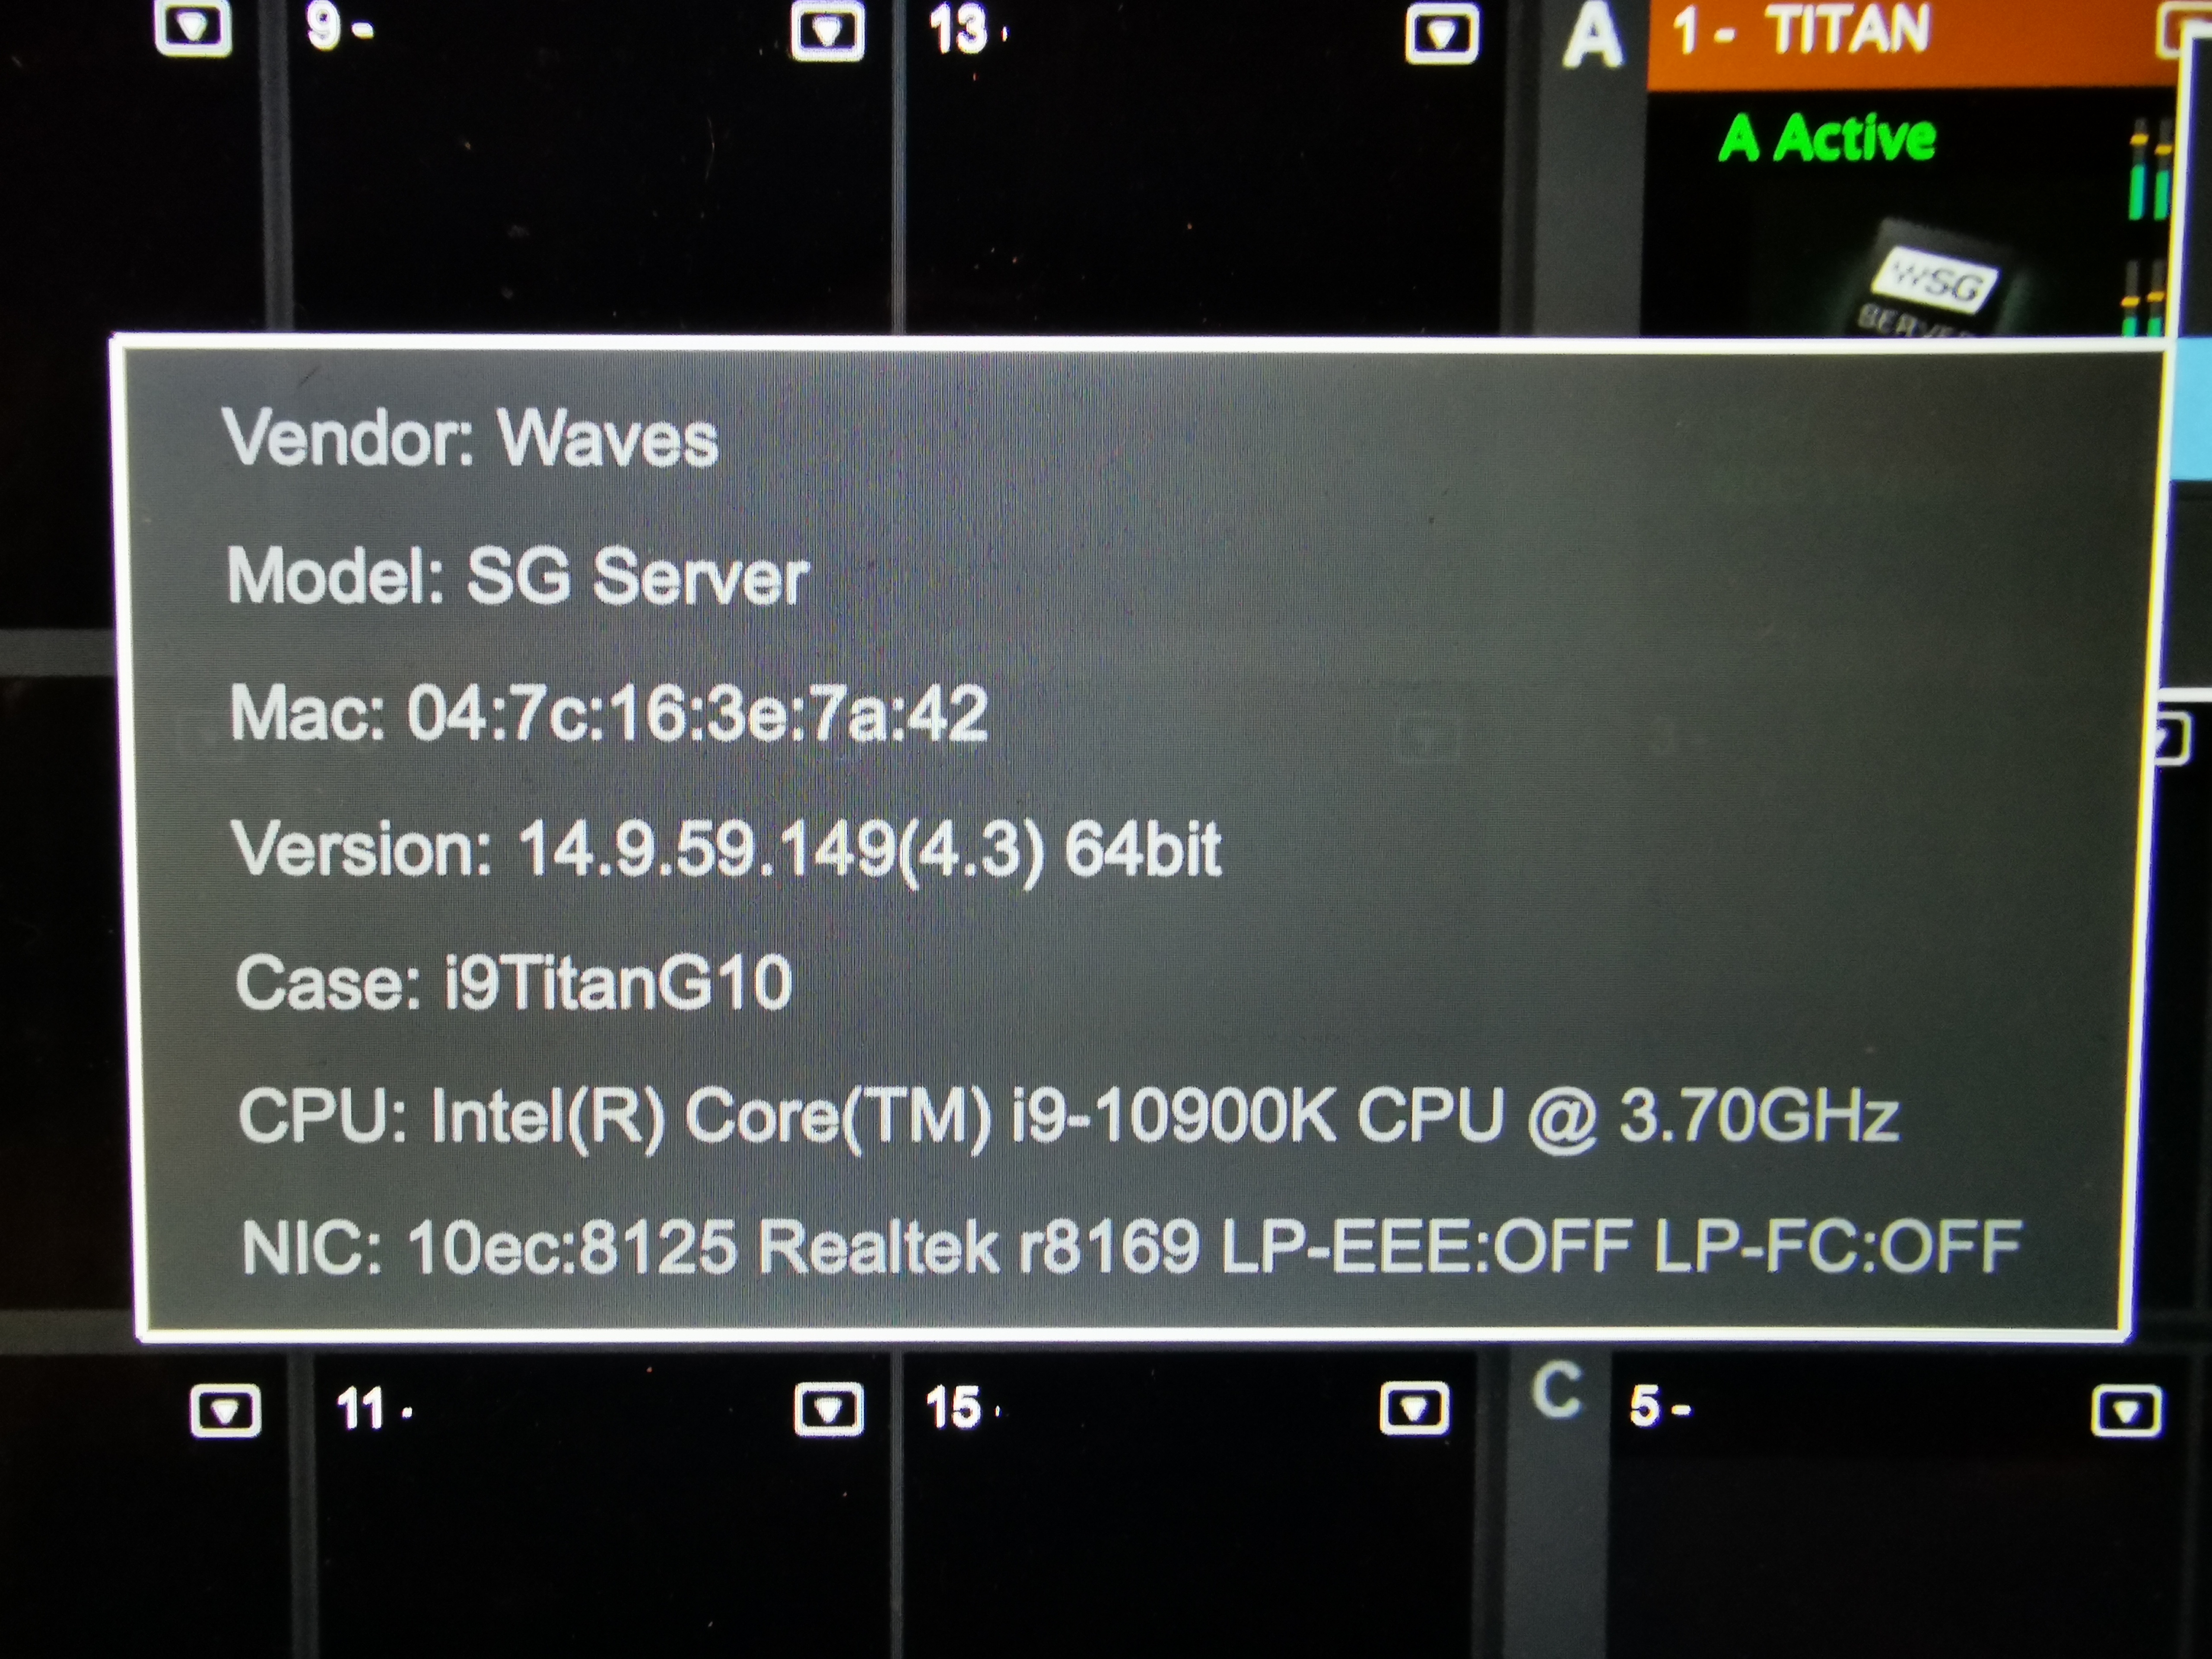Click the Mac address line in the info popup

(608, 713)
